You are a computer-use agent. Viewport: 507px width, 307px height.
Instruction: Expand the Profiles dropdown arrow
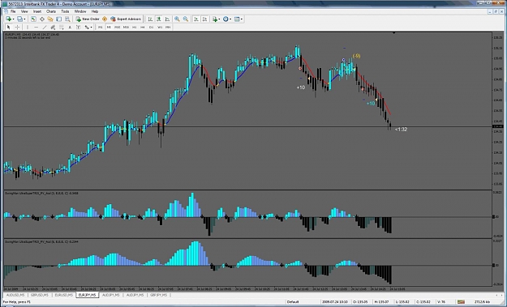pos(24,19)
